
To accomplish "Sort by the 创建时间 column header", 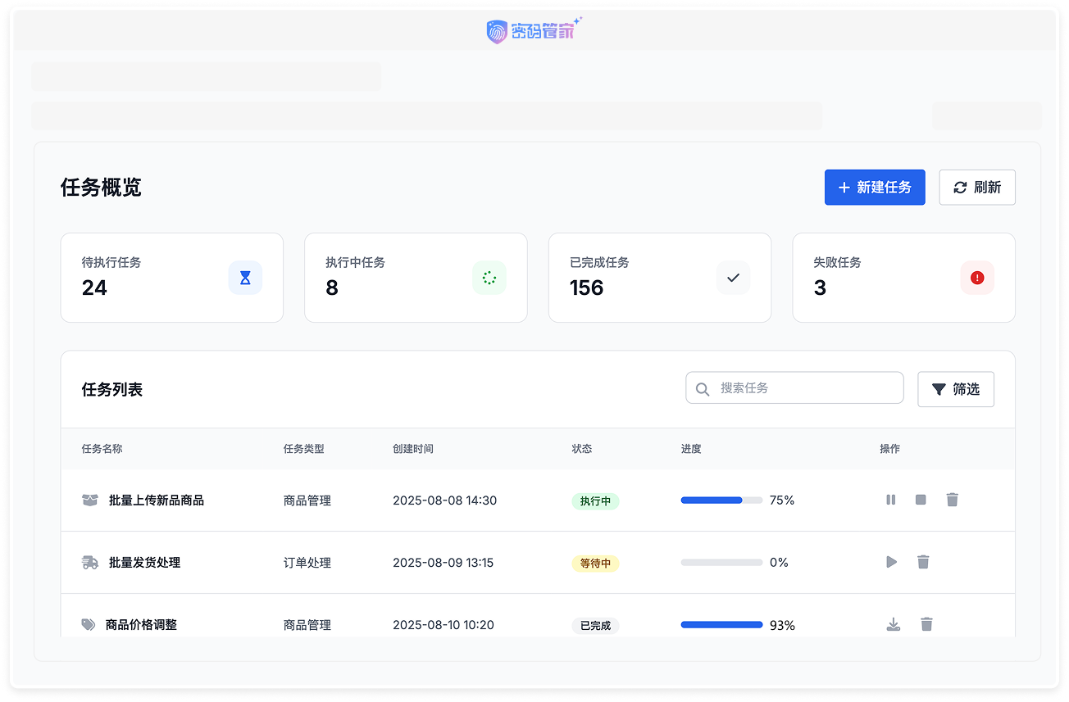I will (x=413, y=449).
